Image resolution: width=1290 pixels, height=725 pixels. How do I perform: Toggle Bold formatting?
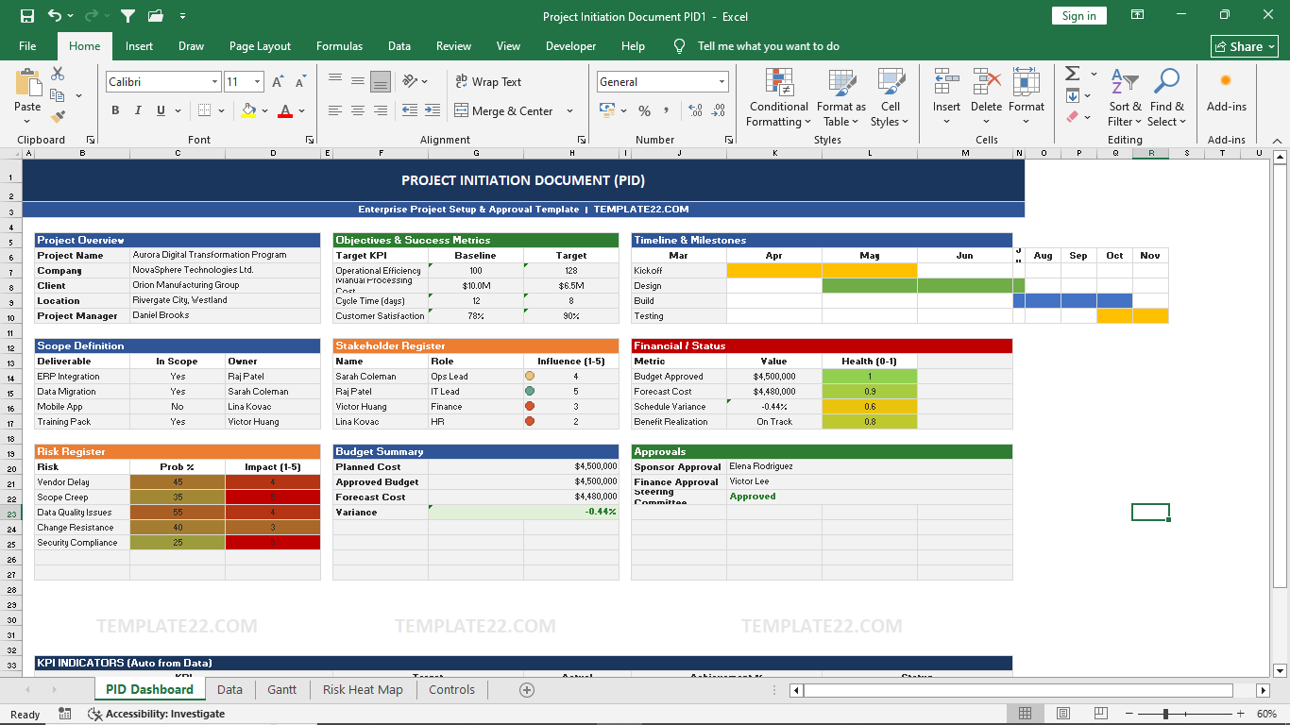(115, 110)
